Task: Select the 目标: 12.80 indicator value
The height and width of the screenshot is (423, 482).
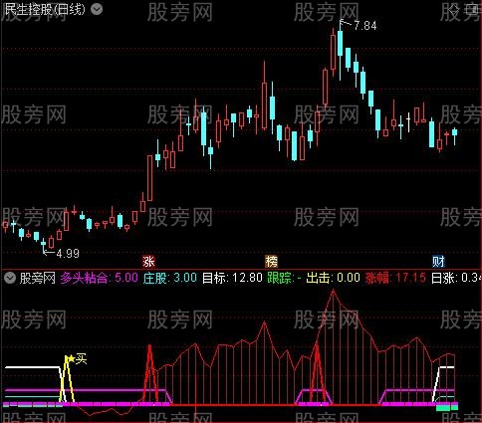Action: pos(232,278)
